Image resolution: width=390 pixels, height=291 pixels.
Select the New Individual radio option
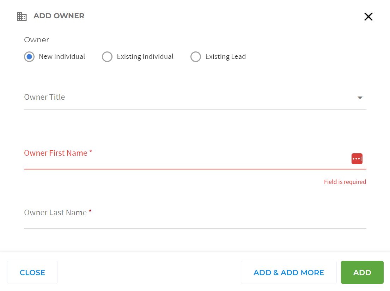coord(29,56)
